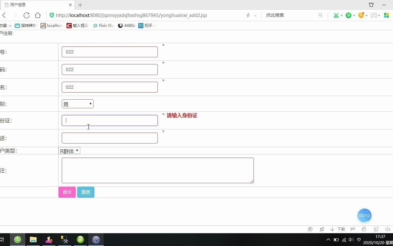Click the flag feedback icon in status bar
This screenshot has height=246, width=393.
353,229
